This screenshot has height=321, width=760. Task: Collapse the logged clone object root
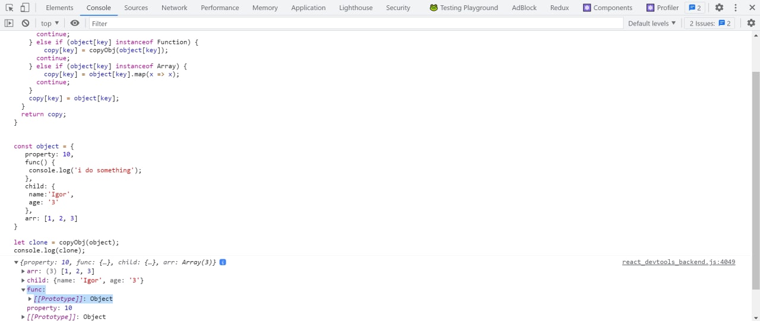[17, 262]
